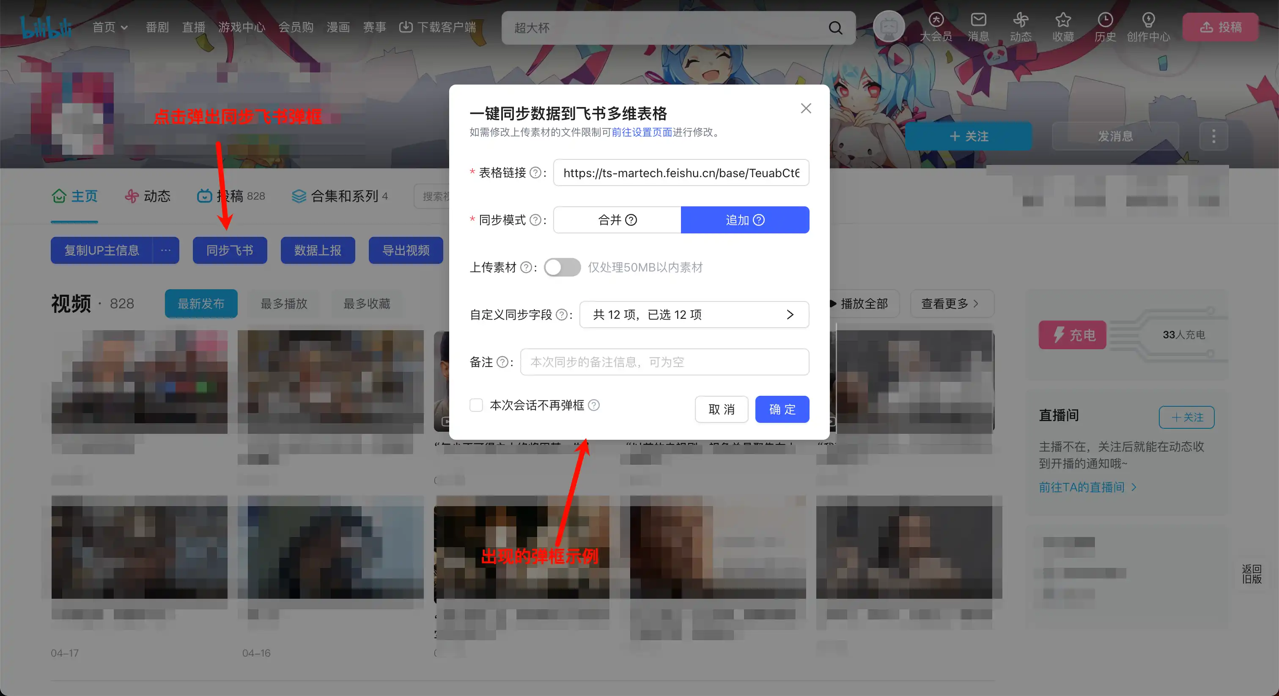Image resolution: width=1279 pixels, height=696 pixels.
Task: Click the 确定 confirm button
Action: 782,409
